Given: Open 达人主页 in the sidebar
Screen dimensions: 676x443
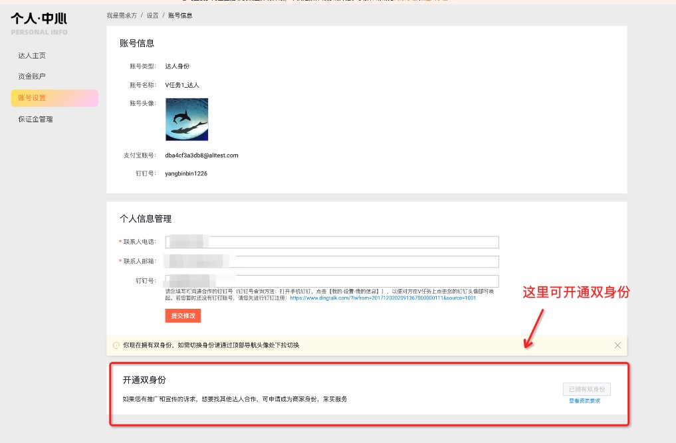Looking at the screenshot, I should (x=32, y=56).
